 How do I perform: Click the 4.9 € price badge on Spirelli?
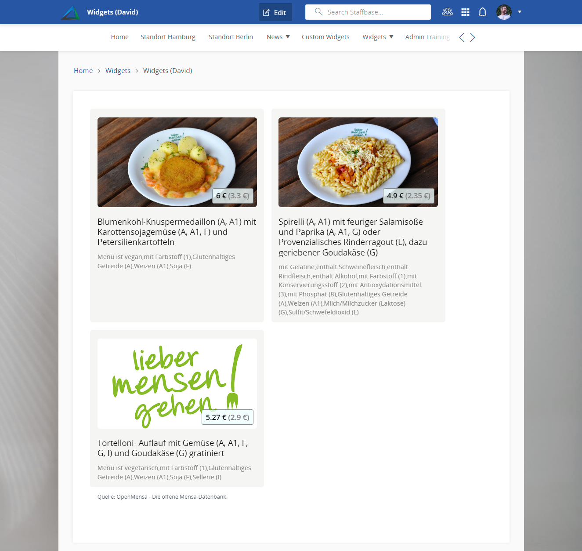(409, 196)
